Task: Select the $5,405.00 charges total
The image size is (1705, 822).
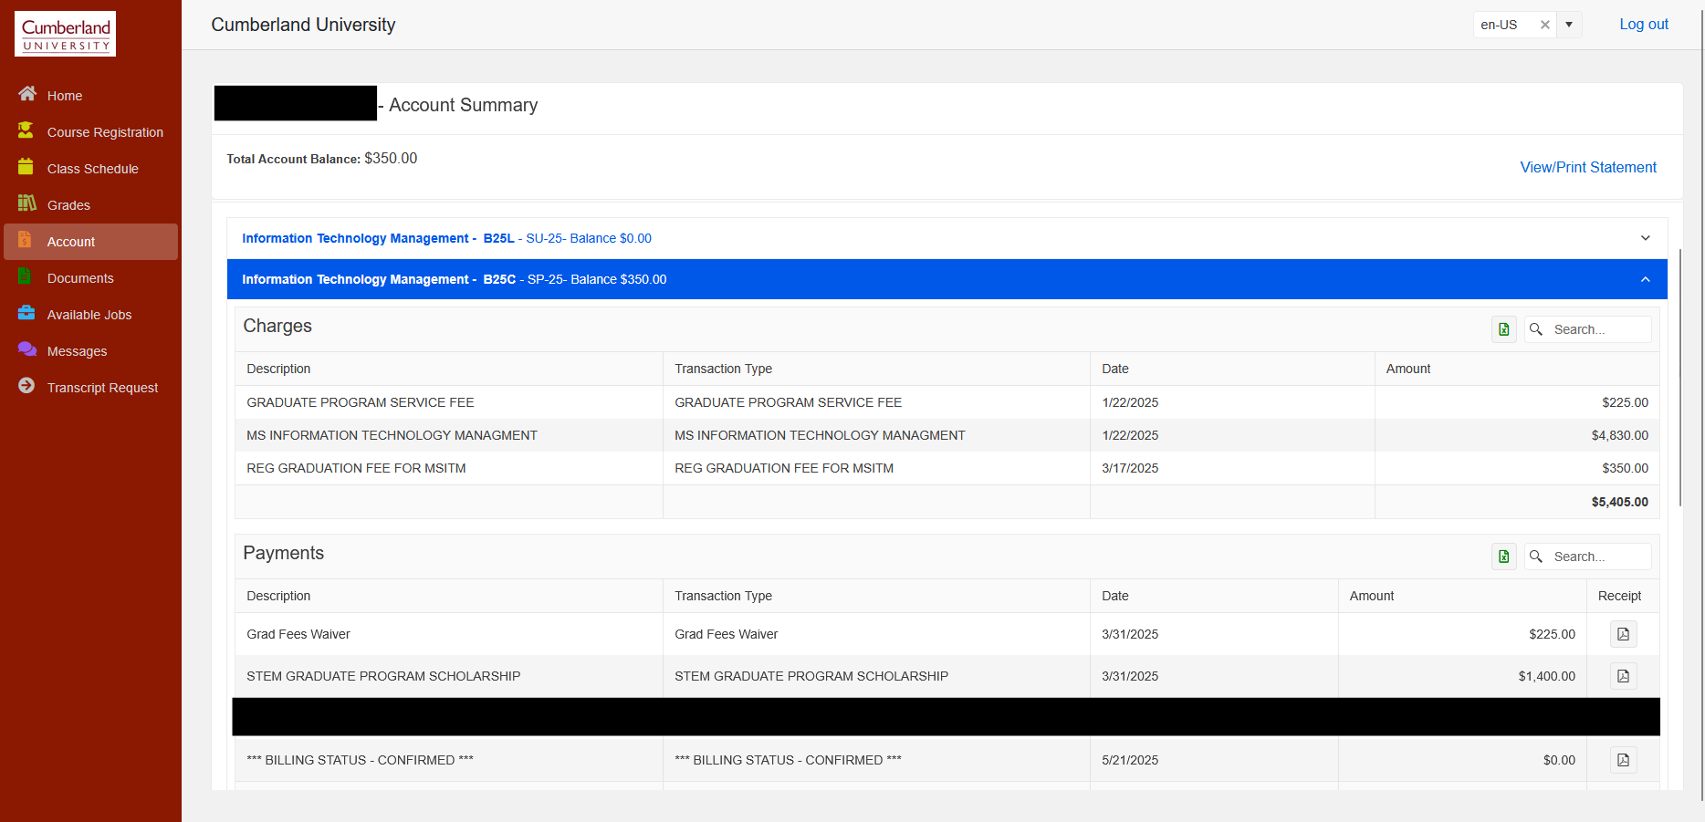Action: click(1620, 502)
